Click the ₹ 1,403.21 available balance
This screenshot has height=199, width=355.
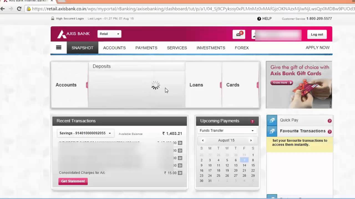click(172, 133)
